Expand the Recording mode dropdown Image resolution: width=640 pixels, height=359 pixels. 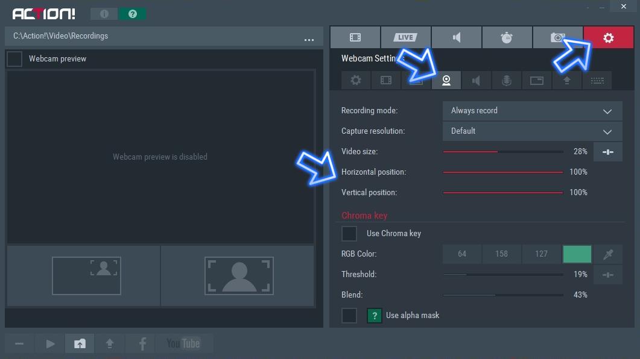(531, 111)
